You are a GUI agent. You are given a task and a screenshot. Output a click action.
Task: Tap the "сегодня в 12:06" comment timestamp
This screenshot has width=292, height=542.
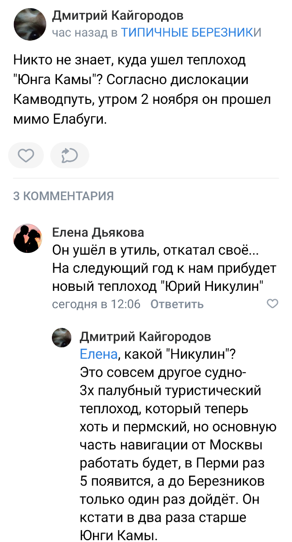point(96,304)
